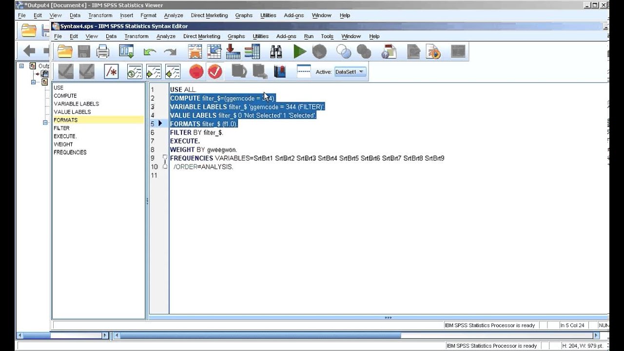Select COMPUTE in command navigation pane
The image size is (624, 351).
[65, 96]
